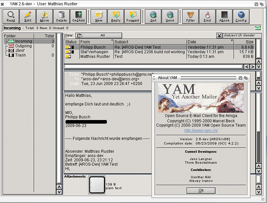Screen dimensions: 267x203
Task: Open the Abook address book
Action: click(224, 17)
